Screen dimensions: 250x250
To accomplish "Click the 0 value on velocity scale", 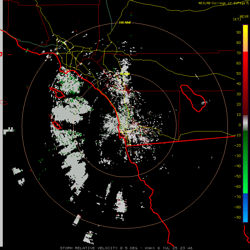I will [x=240, y=125].
